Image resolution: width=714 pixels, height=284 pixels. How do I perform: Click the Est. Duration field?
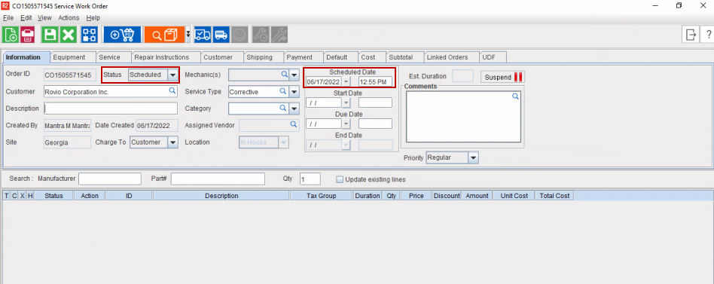click(x=462, y=77)
